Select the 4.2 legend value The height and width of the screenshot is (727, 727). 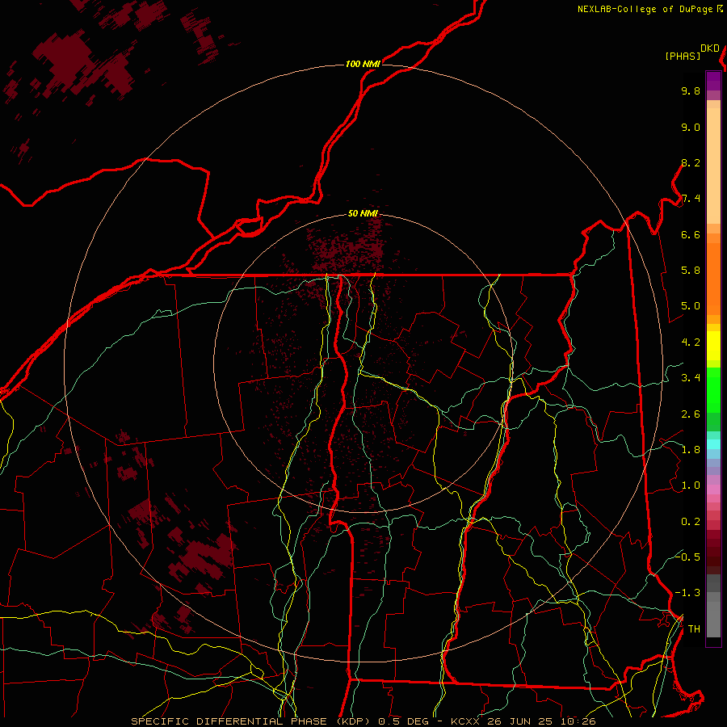(691, 342)
